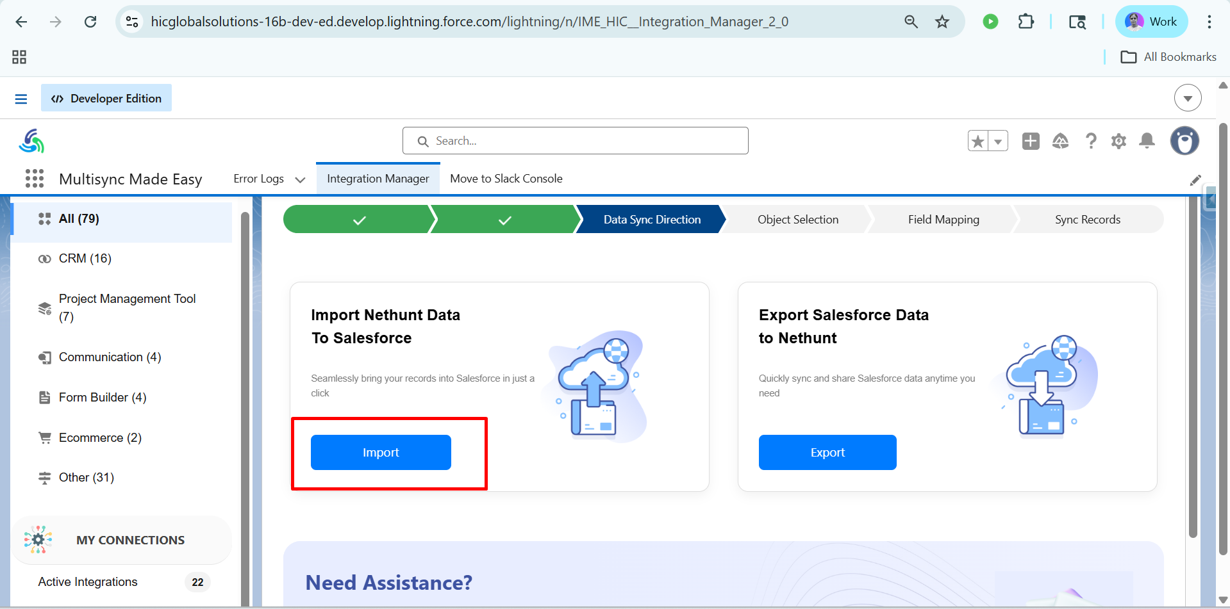This screenshot has height=609, width=1230.
Task: Show the apps grid in bookmarks bar
Action: coord(19,57)
